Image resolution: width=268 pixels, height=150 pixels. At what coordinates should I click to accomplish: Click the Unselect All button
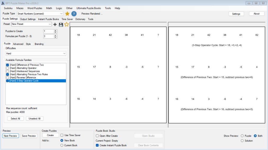pyautogui.click(x=35, y=119)
